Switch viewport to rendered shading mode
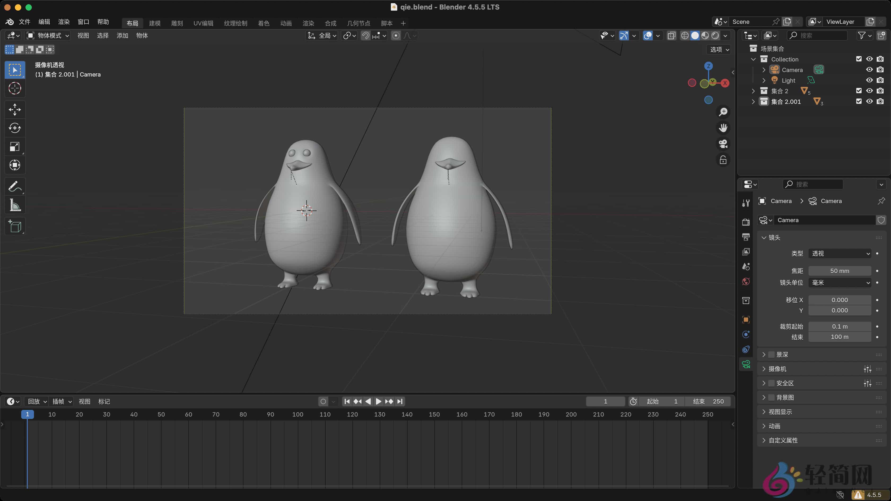891x501 pixels. pos(715,35)
